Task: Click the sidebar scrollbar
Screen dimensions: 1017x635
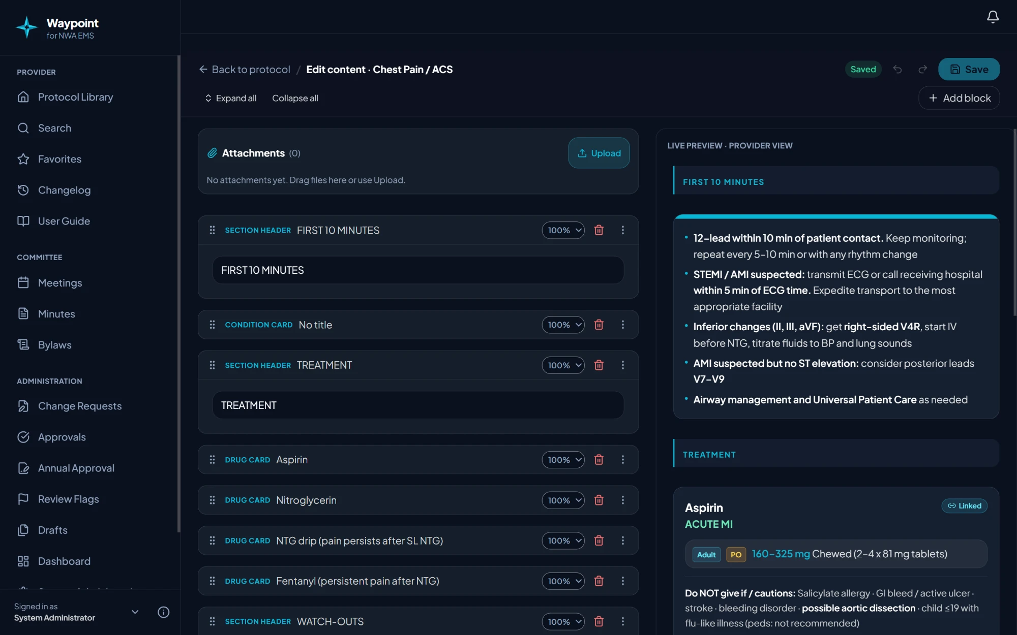Action: [x=178, y=295]
